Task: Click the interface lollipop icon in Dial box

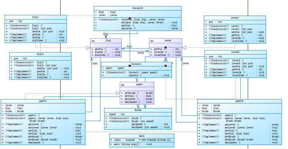Action: click(x=93, y=41)
